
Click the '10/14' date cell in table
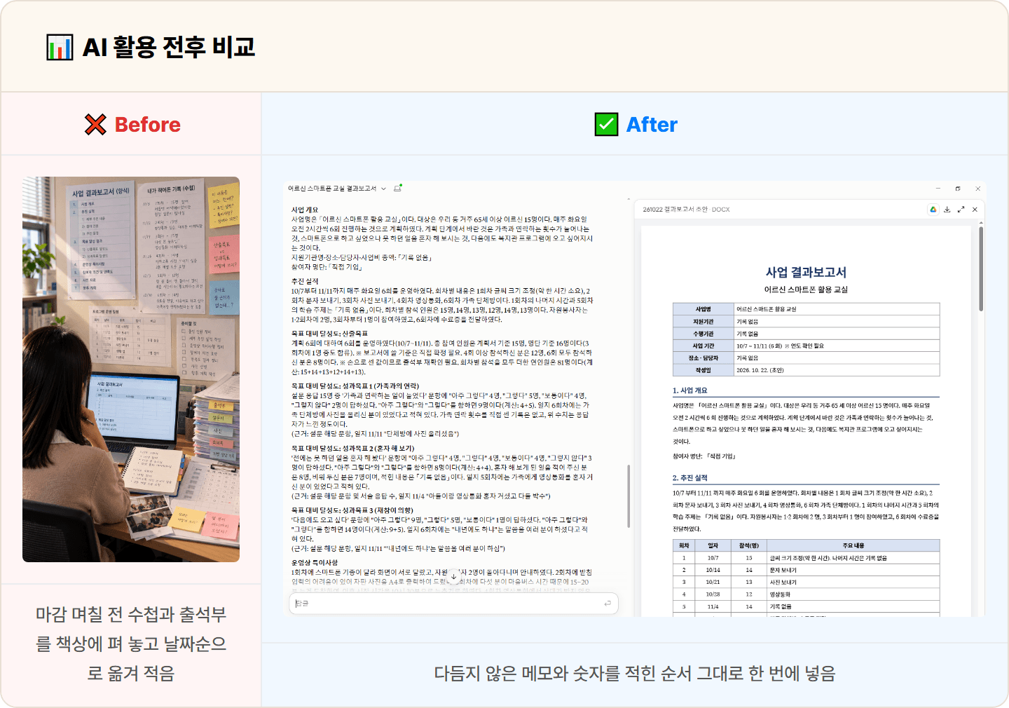713,571
